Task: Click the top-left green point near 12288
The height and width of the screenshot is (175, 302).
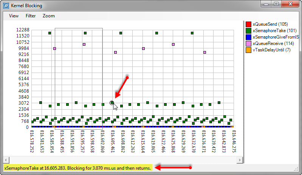Action: [50, 33]
